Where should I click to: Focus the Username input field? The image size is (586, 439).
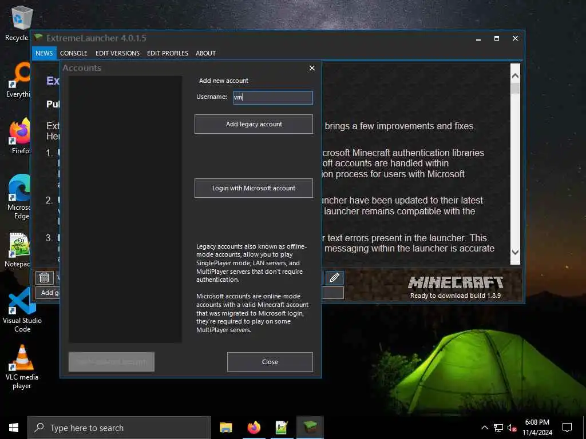tap(273, 97)
